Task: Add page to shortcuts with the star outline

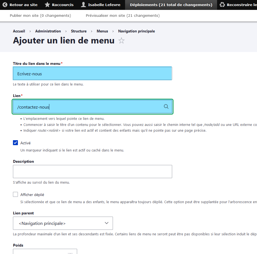Action: pos(121,41)
